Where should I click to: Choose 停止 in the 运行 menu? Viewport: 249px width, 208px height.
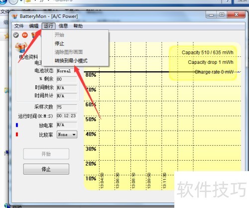[x=75, y=43]
